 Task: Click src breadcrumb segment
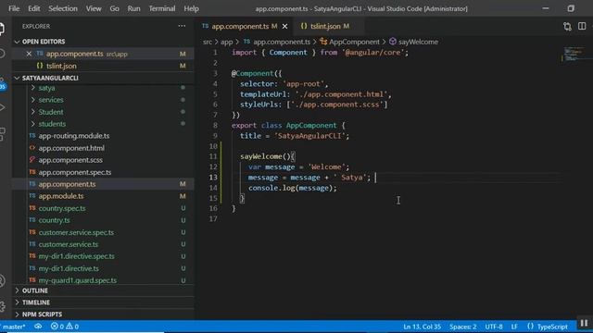coord(208,42)
